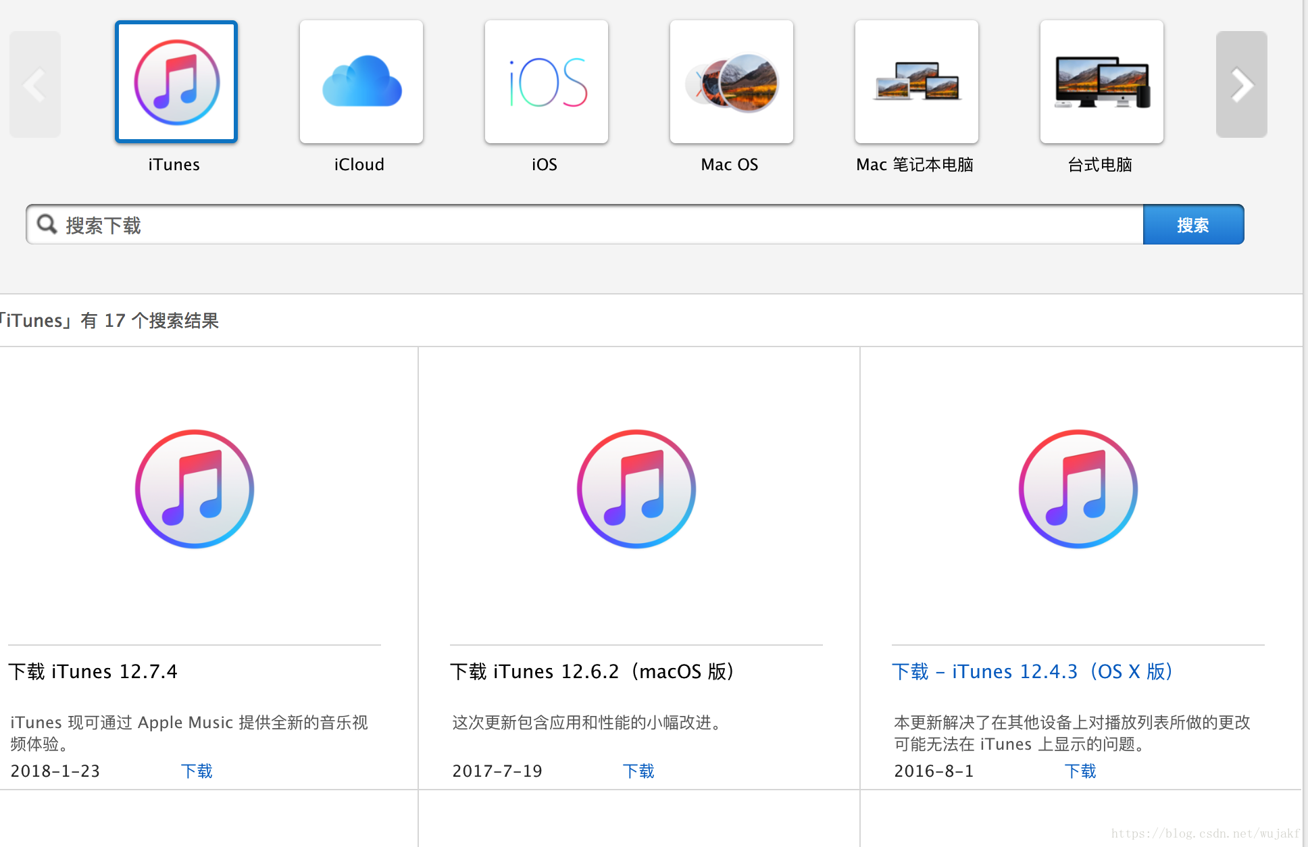The height and width of the screenshot is (847, 1308).
Task: Click the magnifier icon in search box
Action: click(x=47, y=224)
